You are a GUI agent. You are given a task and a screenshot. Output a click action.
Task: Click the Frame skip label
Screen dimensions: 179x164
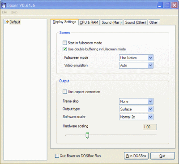(71, 101)
